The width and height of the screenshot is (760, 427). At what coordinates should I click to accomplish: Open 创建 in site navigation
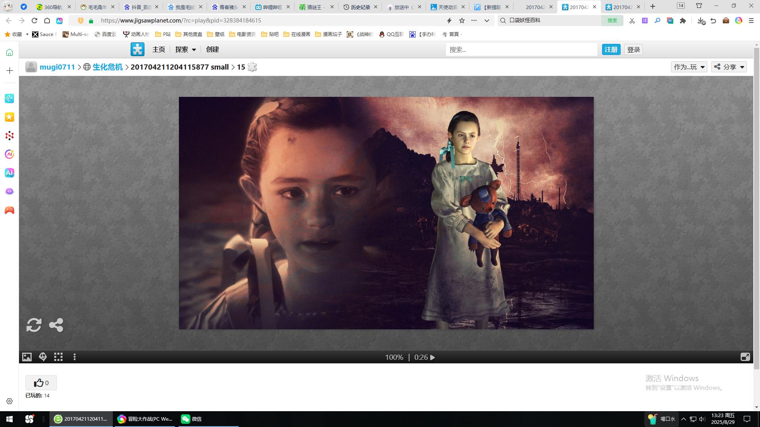point(213,49)
